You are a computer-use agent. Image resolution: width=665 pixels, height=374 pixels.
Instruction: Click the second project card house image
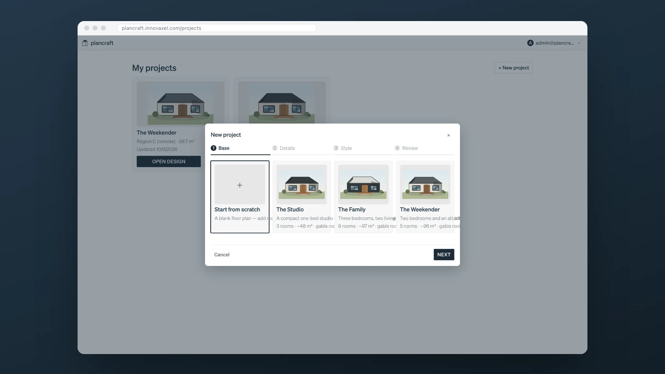[x=282, y=103]
